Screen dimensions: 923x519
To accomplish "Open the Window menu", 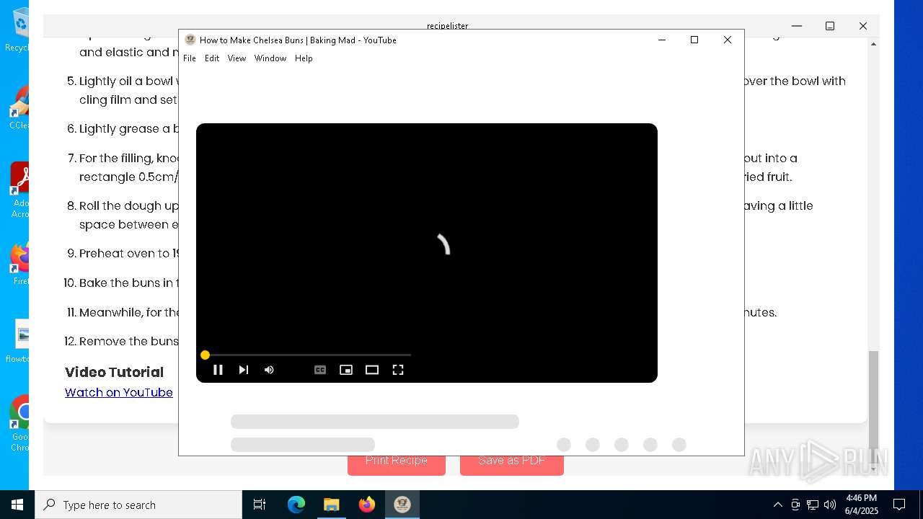I will tap(270, 58).
